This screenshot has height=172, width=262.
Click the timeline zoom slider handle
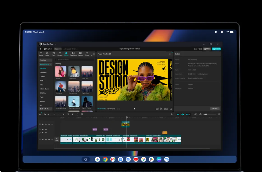coord(206,114)
